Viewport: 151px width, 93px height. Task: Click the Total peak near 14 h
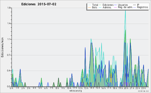(x=91, y=39)
